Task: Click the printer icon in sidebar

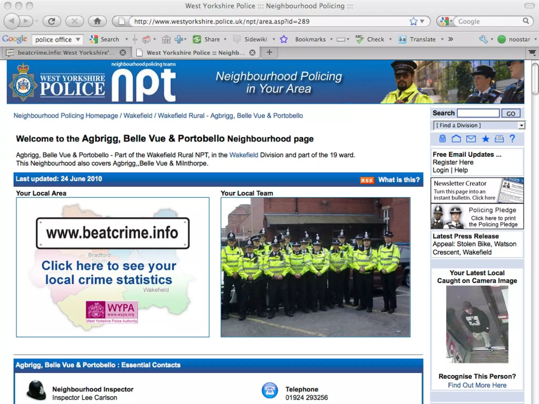Action: (499, 139)
